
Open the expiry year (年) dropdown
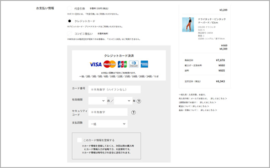coord(123,101)
